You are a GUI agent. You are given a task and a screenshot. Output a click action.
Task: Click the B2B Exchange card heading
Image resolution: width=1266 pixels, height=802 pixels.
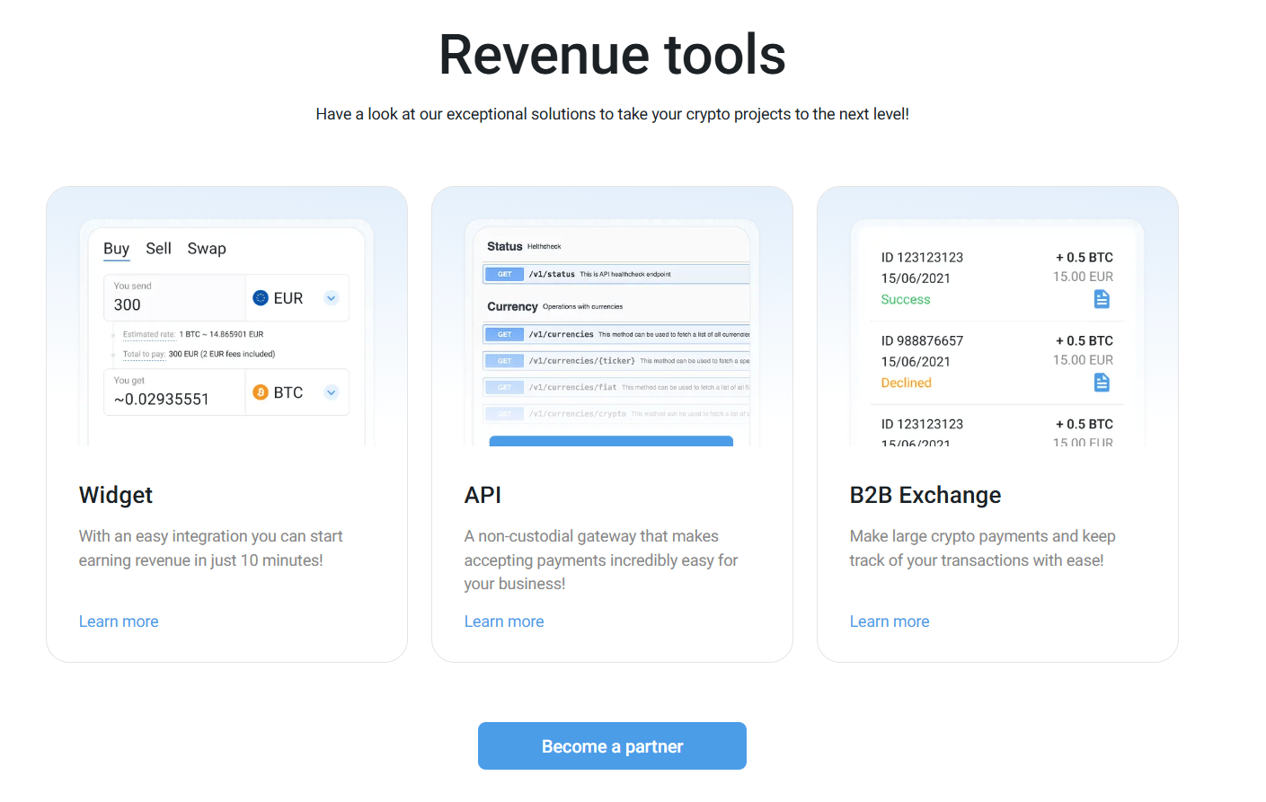(x=925, y=495)
